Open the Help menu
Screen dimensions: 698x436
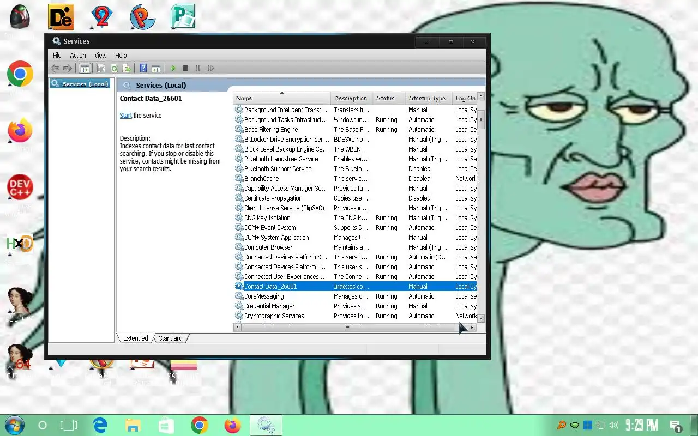(121, 55)
